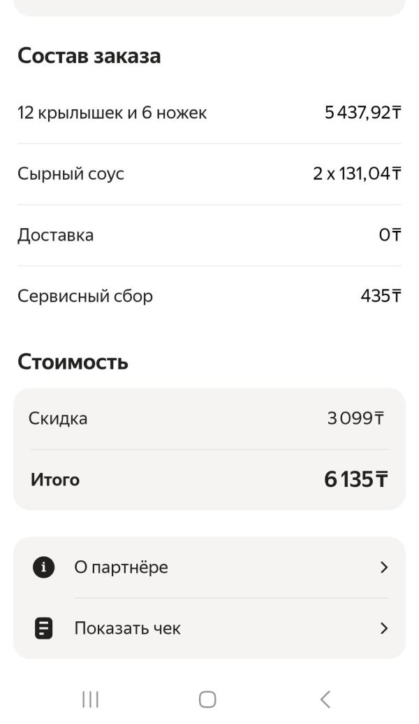Tap the Итого total amount 6135₸
This screenshot has width=419, height=724.
356,480
